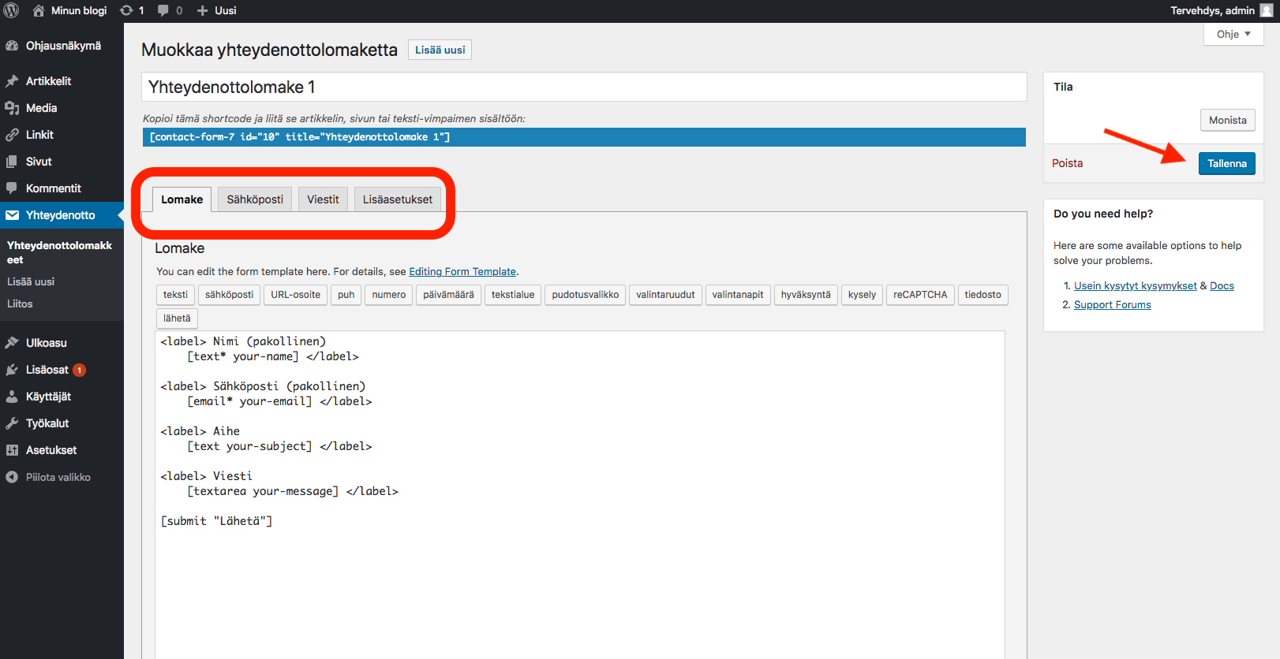Click the Ulkoasu brush icon
1280x659 pixels.
point(12,343)
